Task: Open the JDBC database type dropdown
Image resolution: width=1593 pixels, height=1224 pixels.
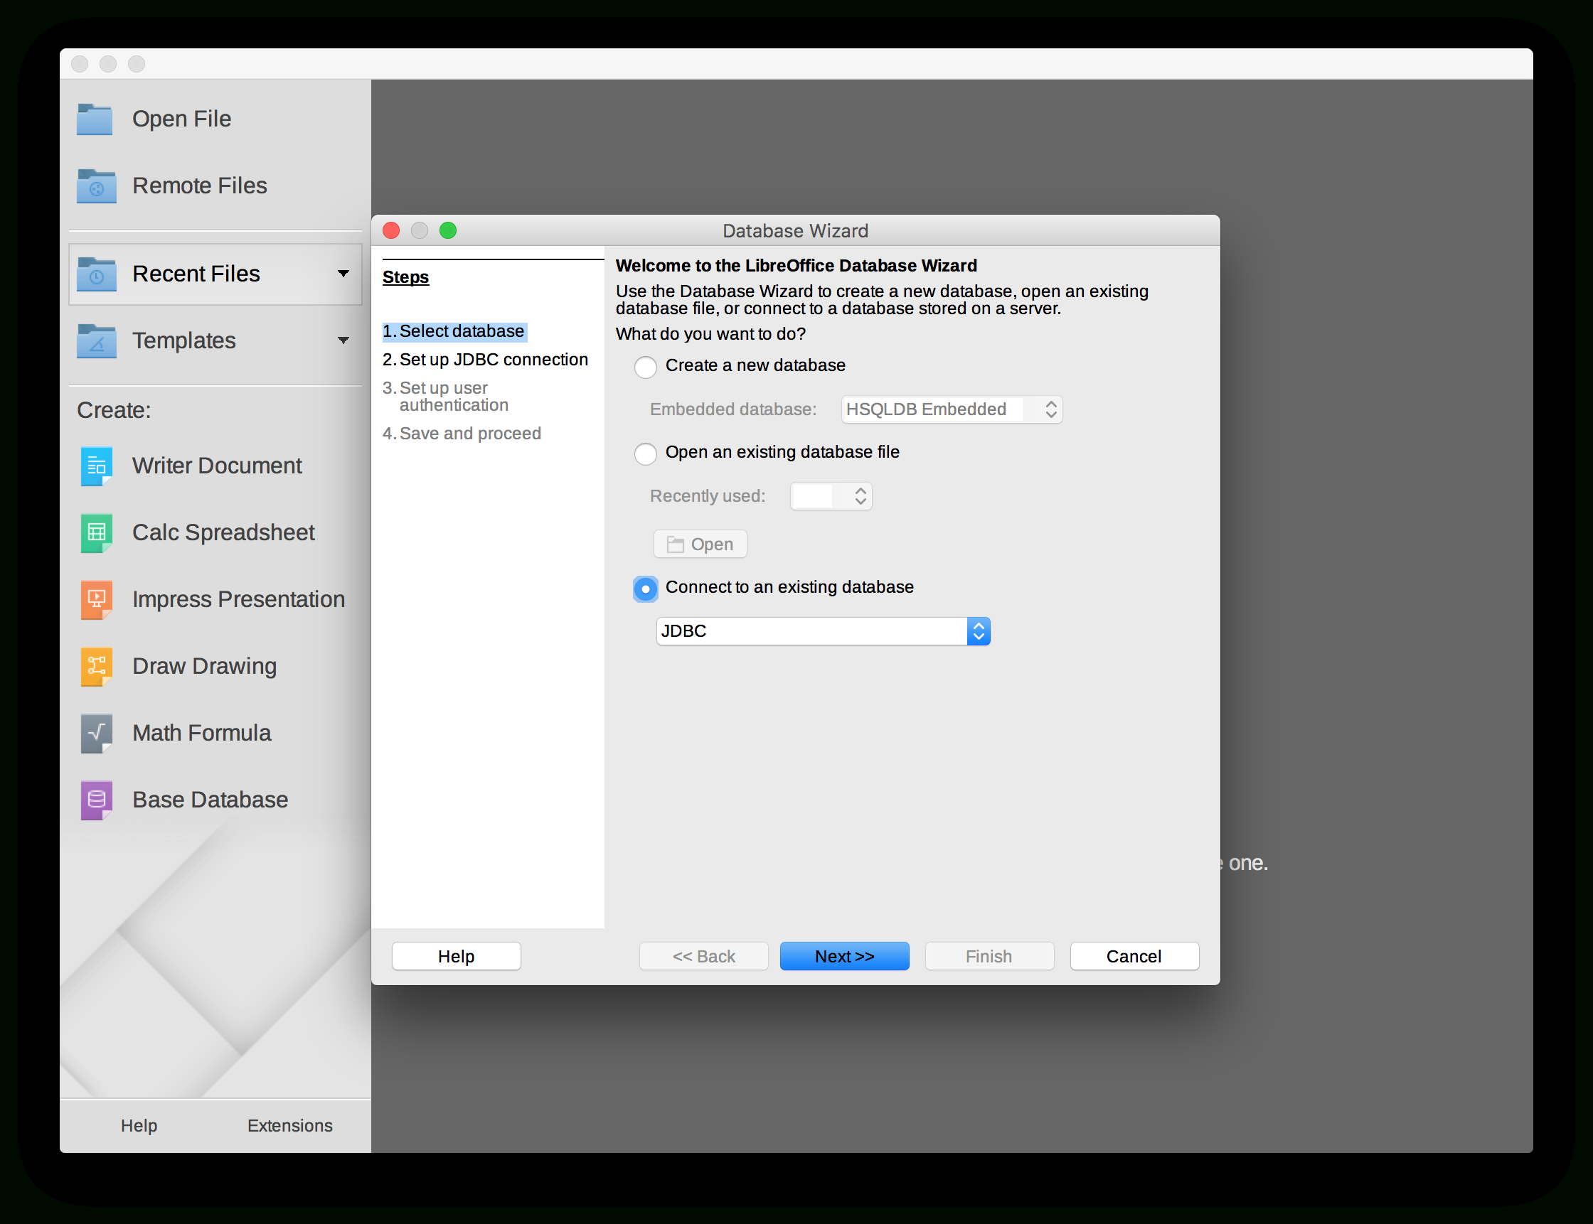Action: tap(978, 631)
